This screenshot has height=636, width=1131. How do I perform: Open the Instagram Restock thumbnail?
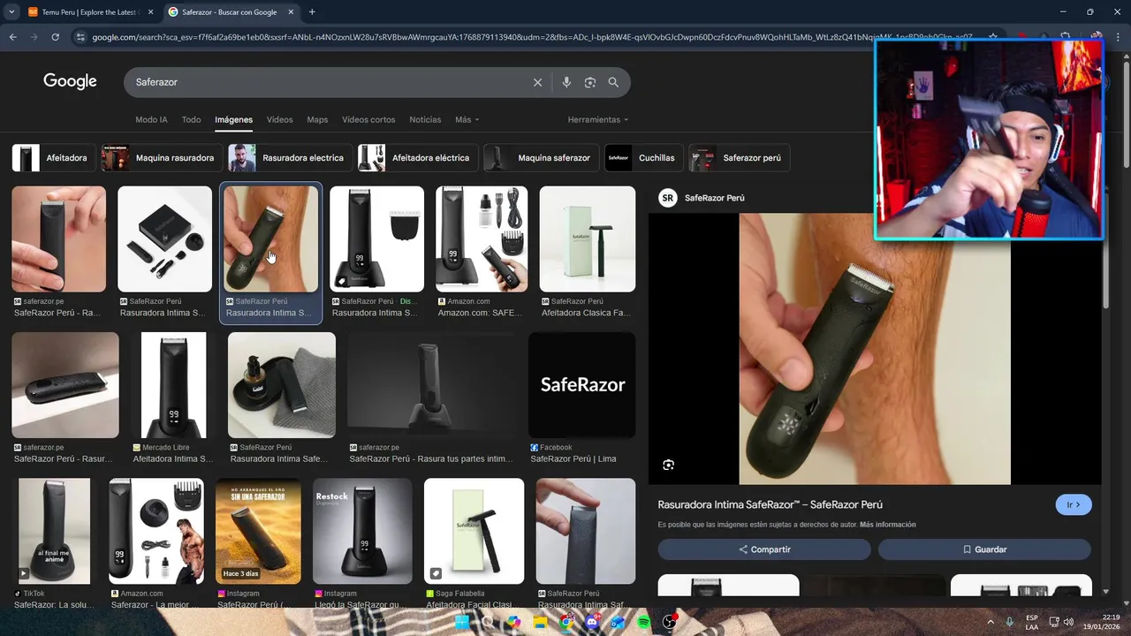(x=363, y=532)
